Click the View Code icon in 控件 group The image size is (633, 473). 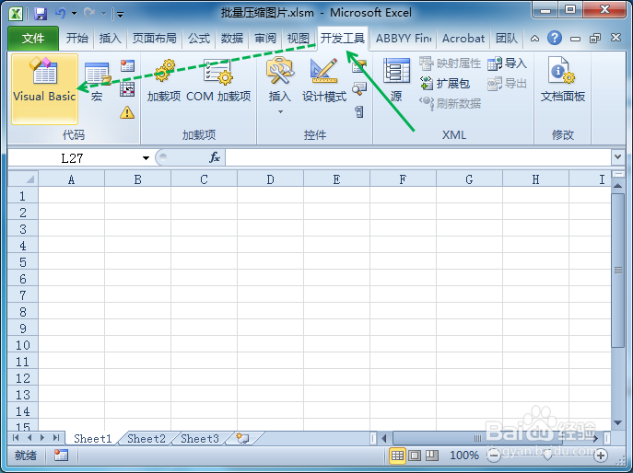(x=359, y=88)
